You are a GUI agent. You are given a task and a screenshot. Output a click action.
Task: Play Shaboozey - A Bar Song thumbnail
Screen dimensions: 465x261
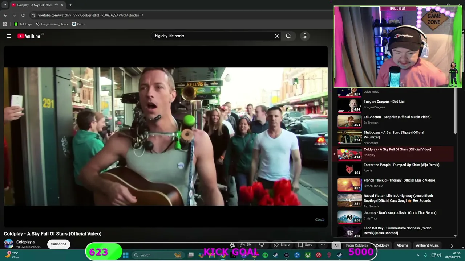349,136
